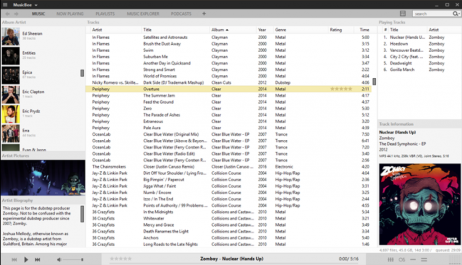The height and width of the screenshot is (265, 462).
Task: Start playback with the play button
Action: (x=26, y=260)
